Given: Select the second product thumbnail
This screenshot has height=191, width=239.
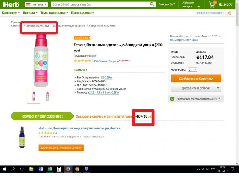Looking at the screenshot, I should (47, 96).
